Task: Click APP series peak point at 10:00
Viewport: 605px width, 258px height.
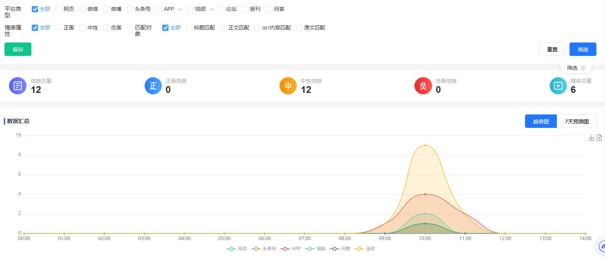Action: click(x=425, y=194)
